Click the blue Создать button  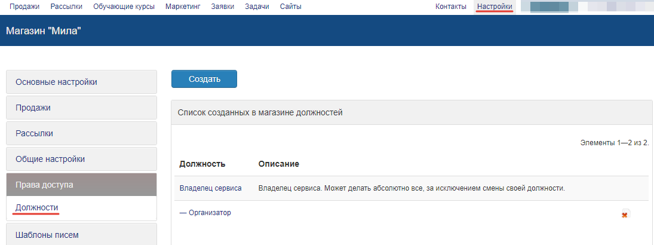tap(204, 79)
